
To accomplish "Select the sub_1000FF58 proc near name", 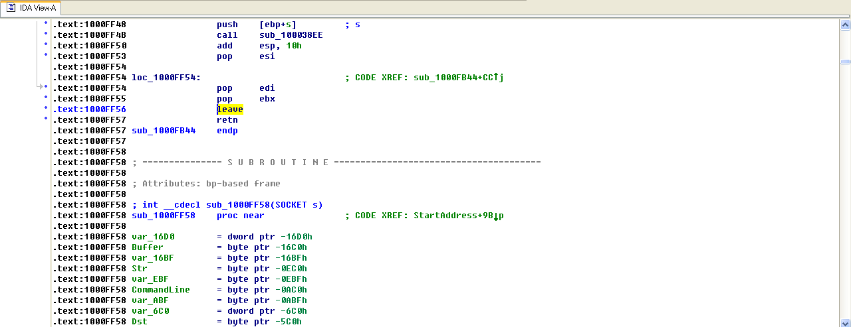I will (164, 216).
